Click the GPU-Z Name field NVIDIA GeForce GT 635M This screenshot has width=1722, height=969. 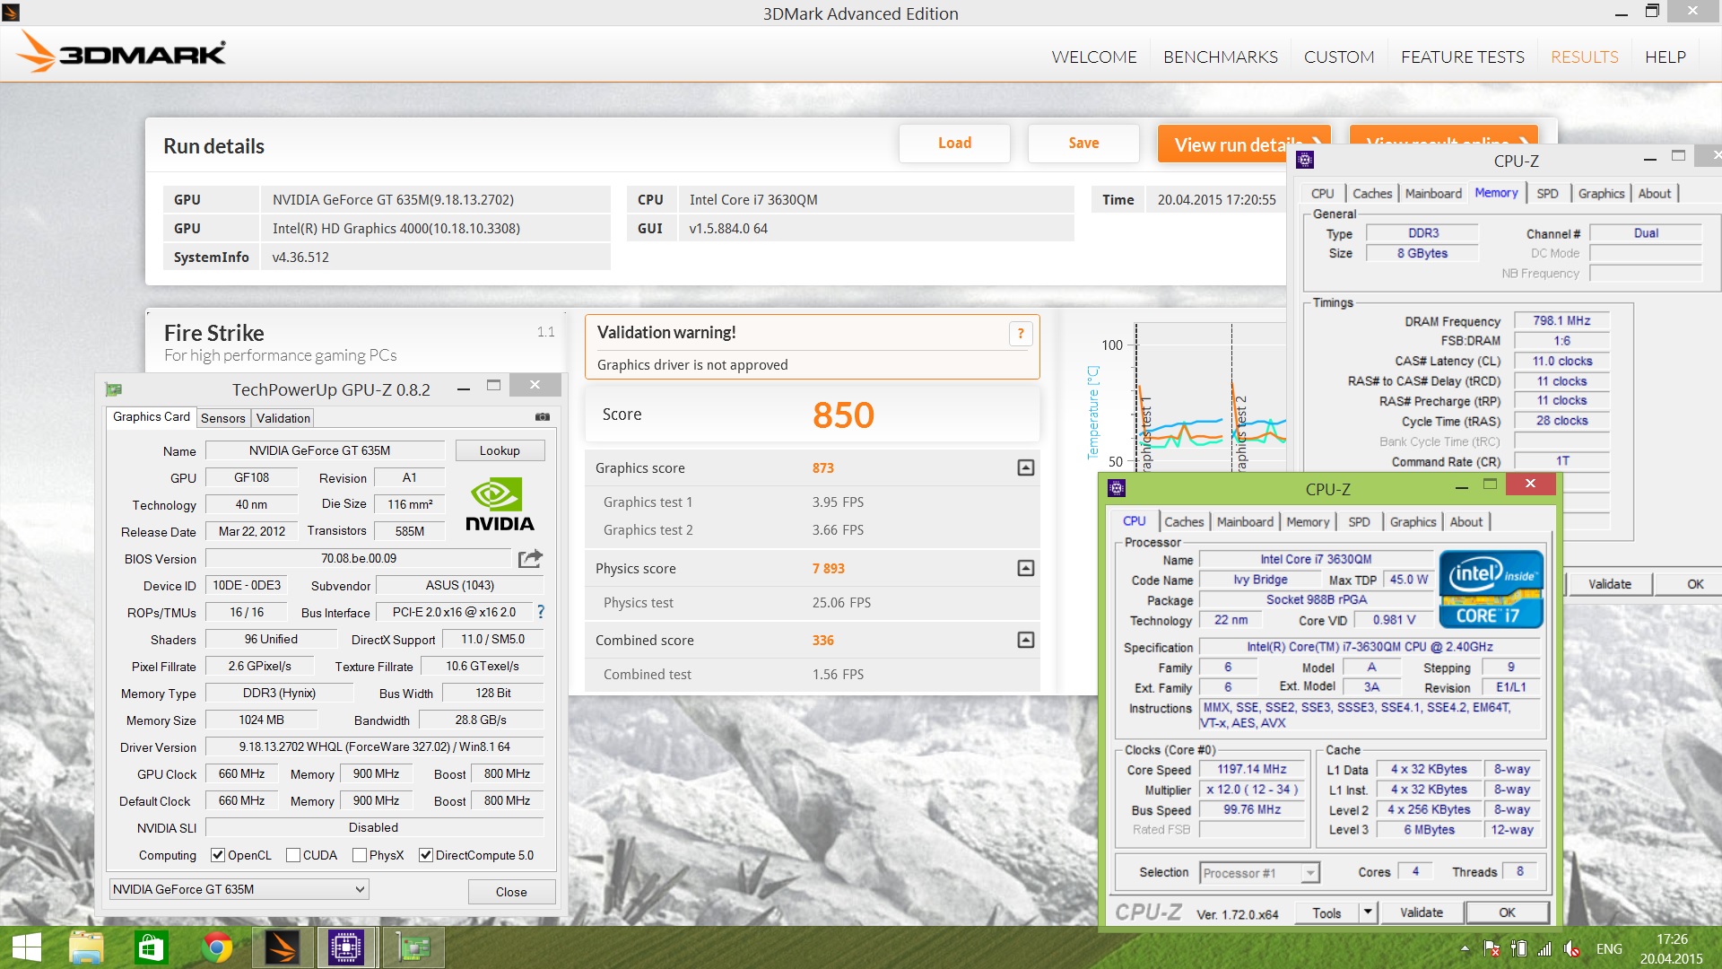[326, 450]
